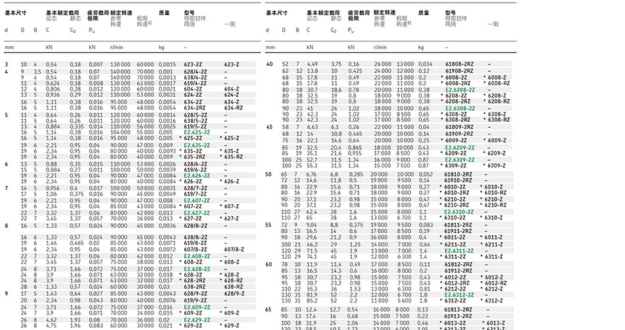Viewport: 625px width, 330px height.
Task: Click model 607/8-Z in left table
Action: tap(234, 250)
